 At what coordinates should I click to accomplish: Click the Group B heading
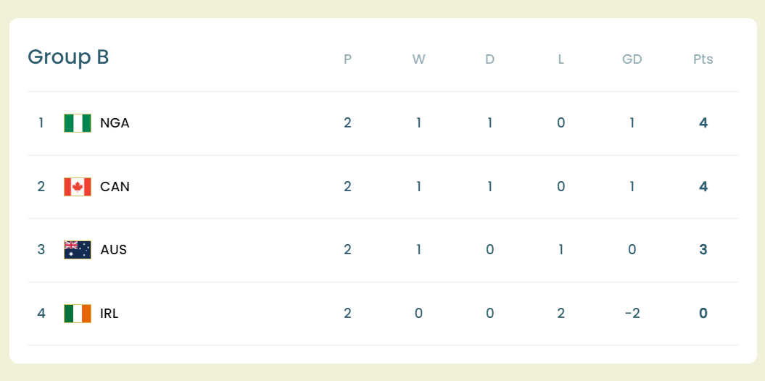(68, 57)
